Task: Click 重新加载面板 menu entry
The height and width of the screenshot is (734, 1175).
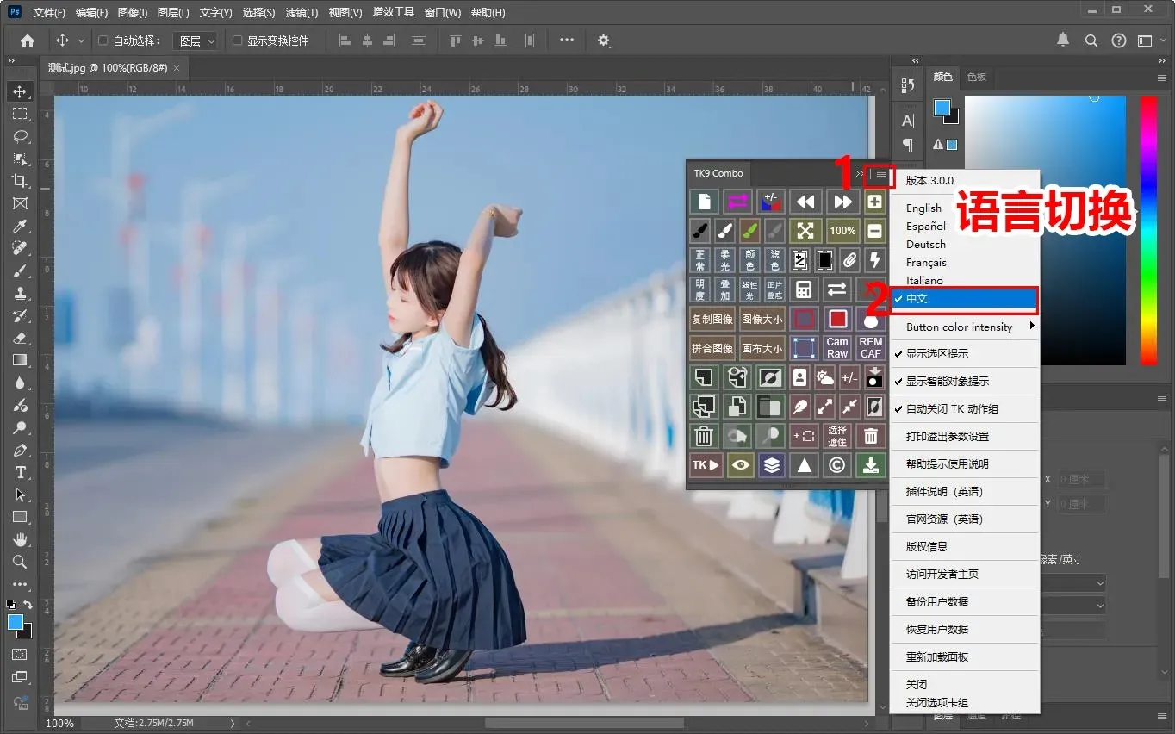Action: coord(937,657)
